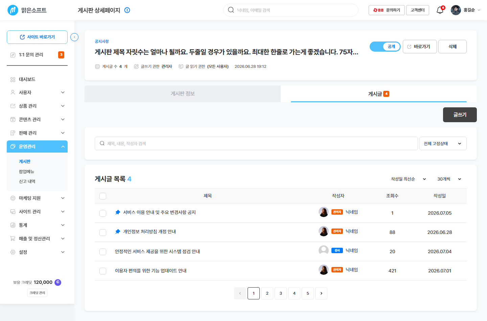Image resolution: width=487 pixels, height=321 pixels.
Task: Click the 게시글 수 icon in the board header
Action: tap(97, 66)
